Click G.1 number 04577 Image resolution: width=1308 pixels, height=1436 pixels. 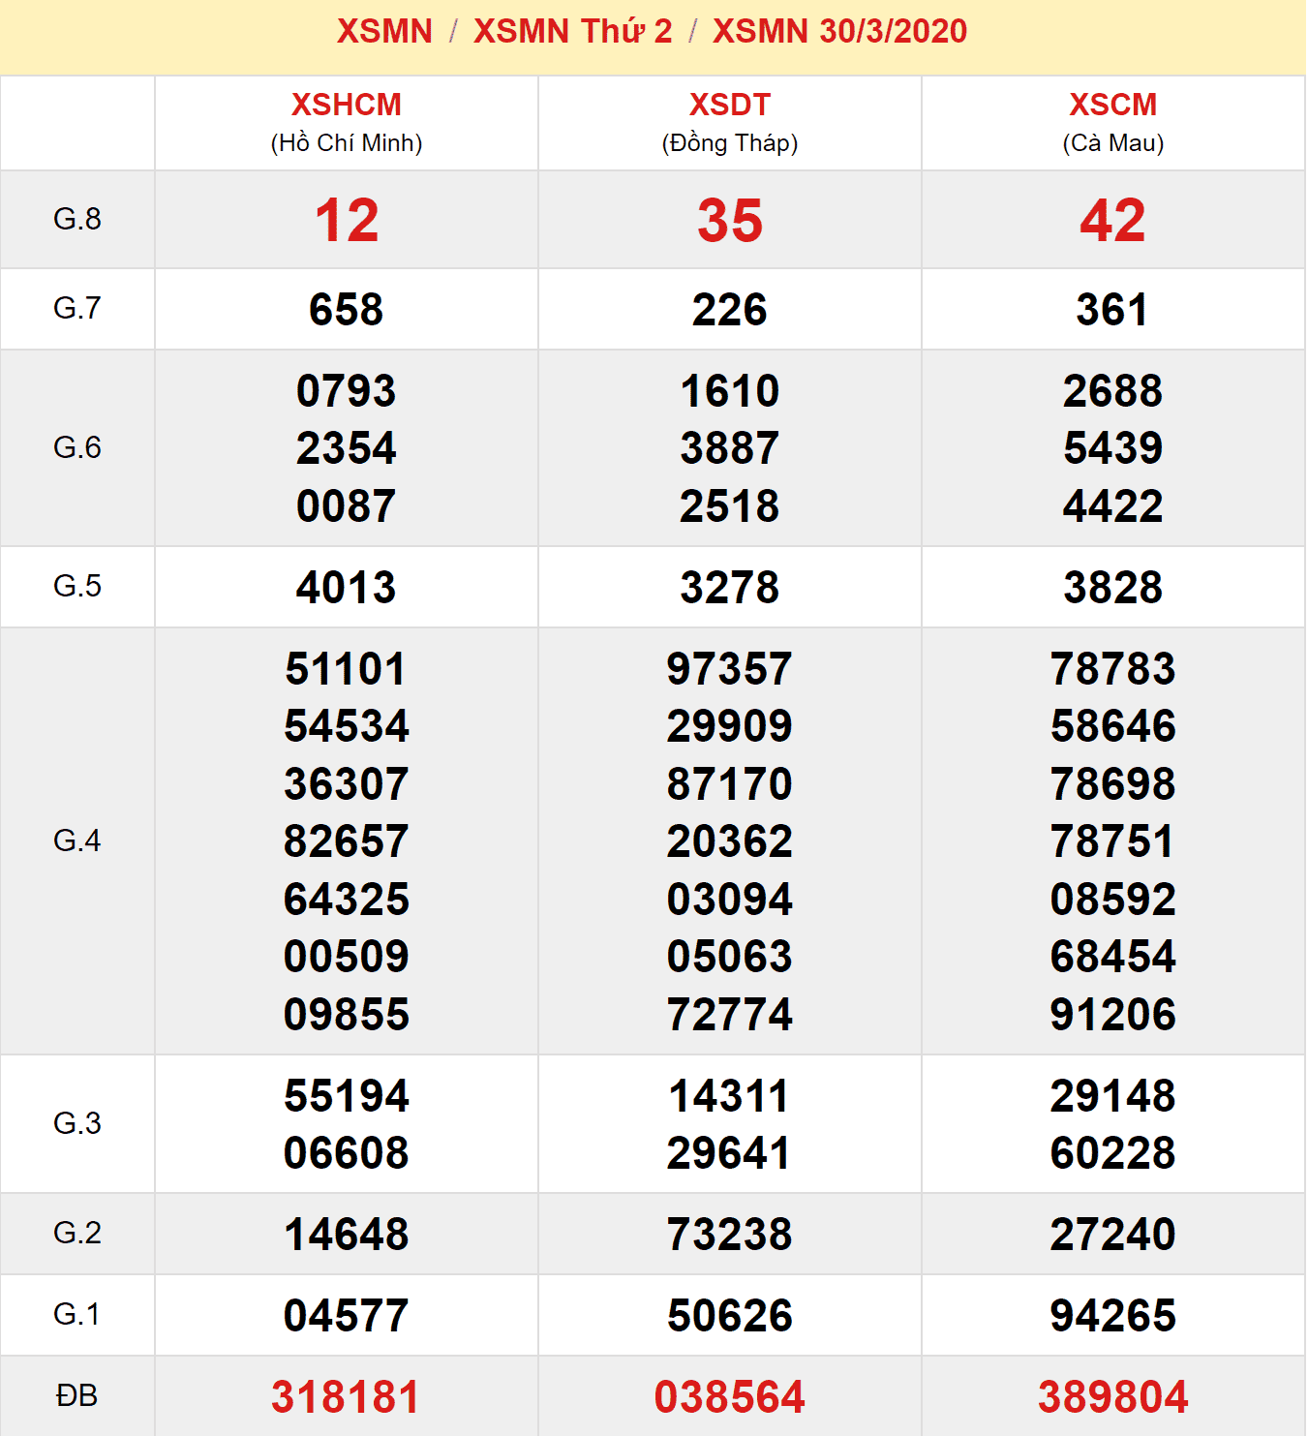pyautogui.click(x=347, y=1316)
